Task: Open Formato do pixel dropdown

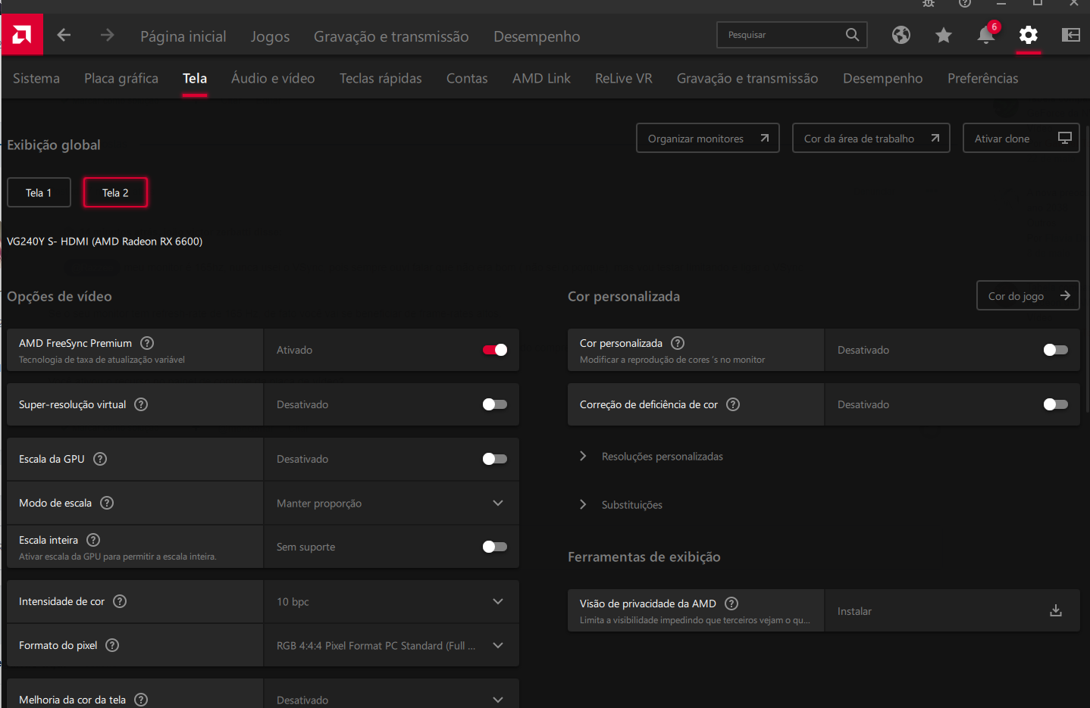Action: click(391, 645)
